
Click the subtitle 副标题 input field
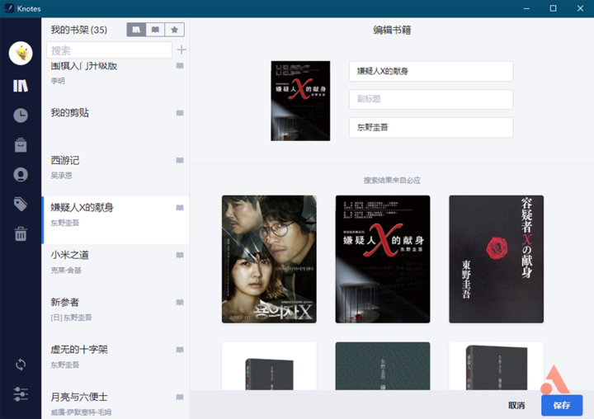(x=431, y=99)
